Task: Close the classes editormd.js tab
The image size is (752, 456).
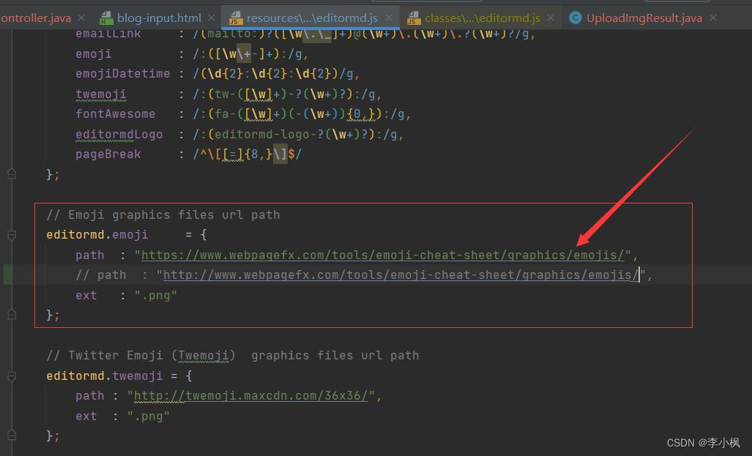Action: click(x=551, y=18)
